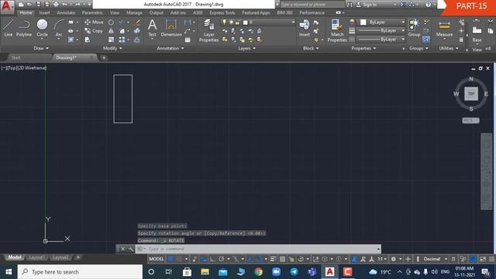Click the keyword search field

point(312,5)
